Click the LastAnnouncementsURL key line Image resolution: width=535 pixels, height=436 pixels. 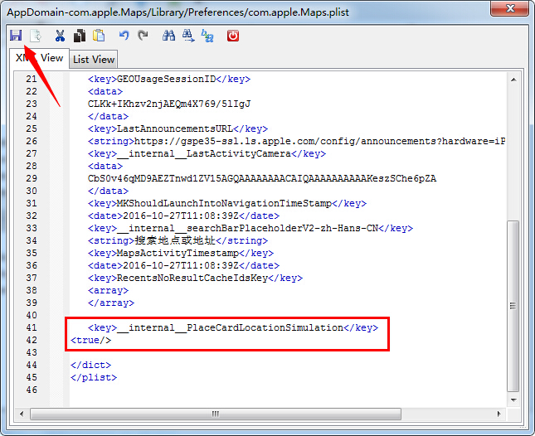tap(178, 128)
